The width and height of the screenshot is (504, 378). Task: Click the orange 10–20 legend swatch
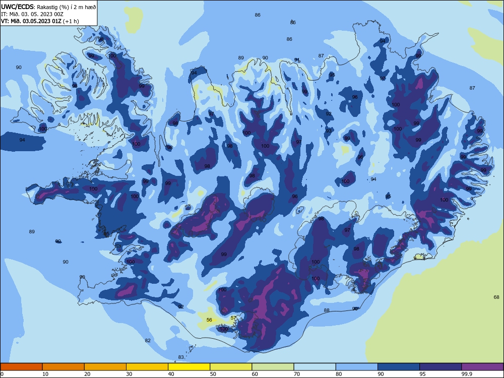click(64, 367)
